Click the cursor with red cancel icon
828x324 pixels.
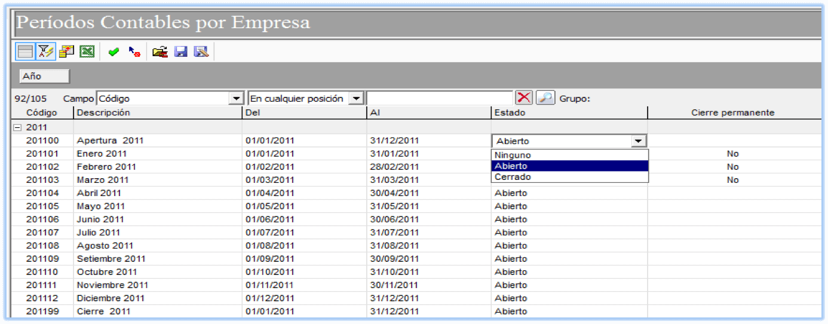point(134,53)
